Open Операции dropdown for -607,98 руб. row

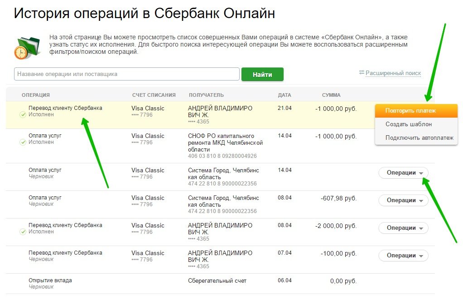point(403,200)
